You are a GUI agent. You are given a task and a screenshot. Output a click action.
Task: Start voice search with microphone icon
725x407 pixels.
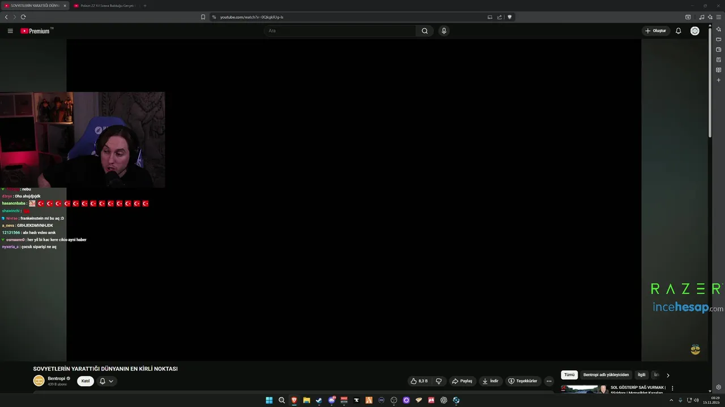444,31
